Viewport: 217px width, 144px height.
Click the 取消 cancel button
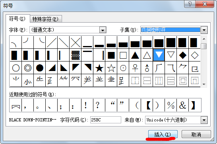click(196, 134)
